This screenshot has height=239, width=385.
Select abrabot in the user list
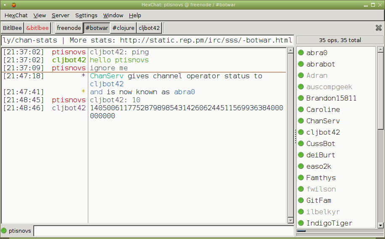point(320,64)
